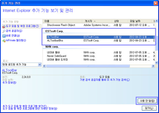Open 도구 모음 및 확장 프로그램(T) category

click(x=22, y=26)
